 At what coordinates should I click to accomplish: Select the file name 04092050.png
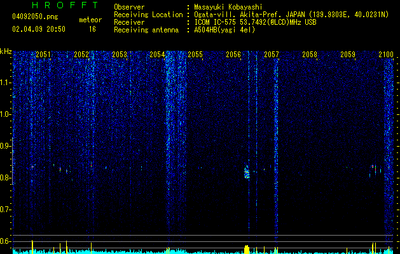35,17
